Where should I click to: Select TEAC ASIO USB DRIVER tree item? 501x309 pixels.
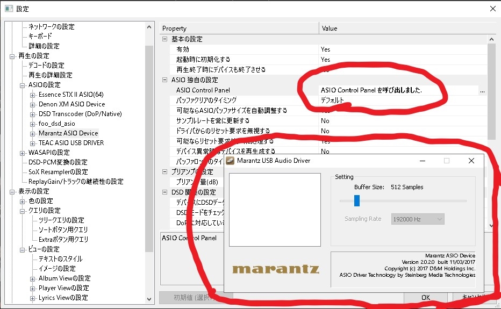click(71, 143)
